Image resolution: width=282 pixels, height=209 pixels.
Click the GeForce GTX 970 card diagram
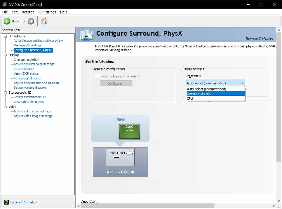pyautogui.click(x=120, y=162)
